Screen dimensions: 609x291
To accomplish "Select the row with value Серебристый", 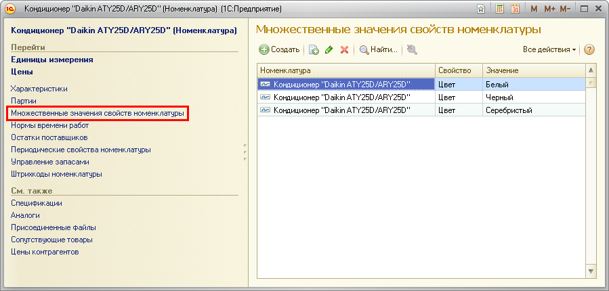I will pos(421,110).
